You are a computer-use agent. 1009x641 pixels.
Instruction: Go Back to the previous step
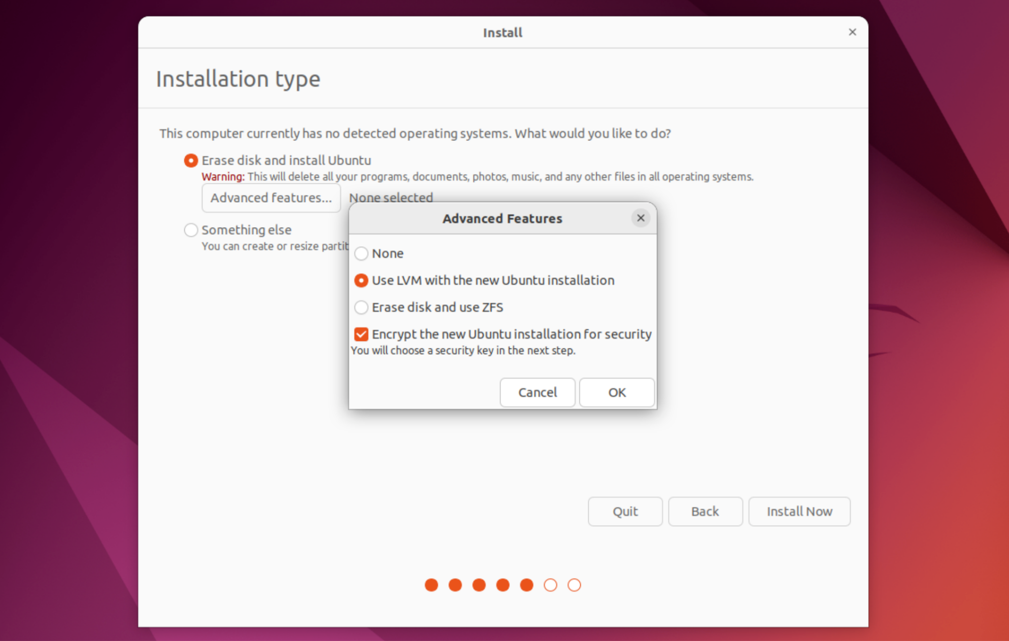pos(705,511)
